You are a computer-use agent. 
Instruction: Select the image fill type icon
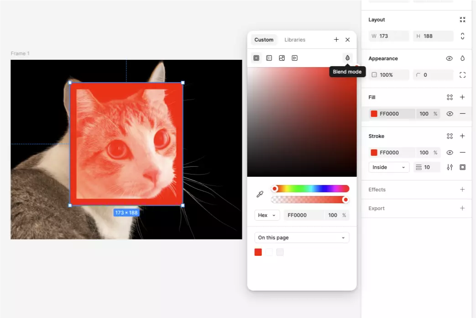click(x=282, y=58)
